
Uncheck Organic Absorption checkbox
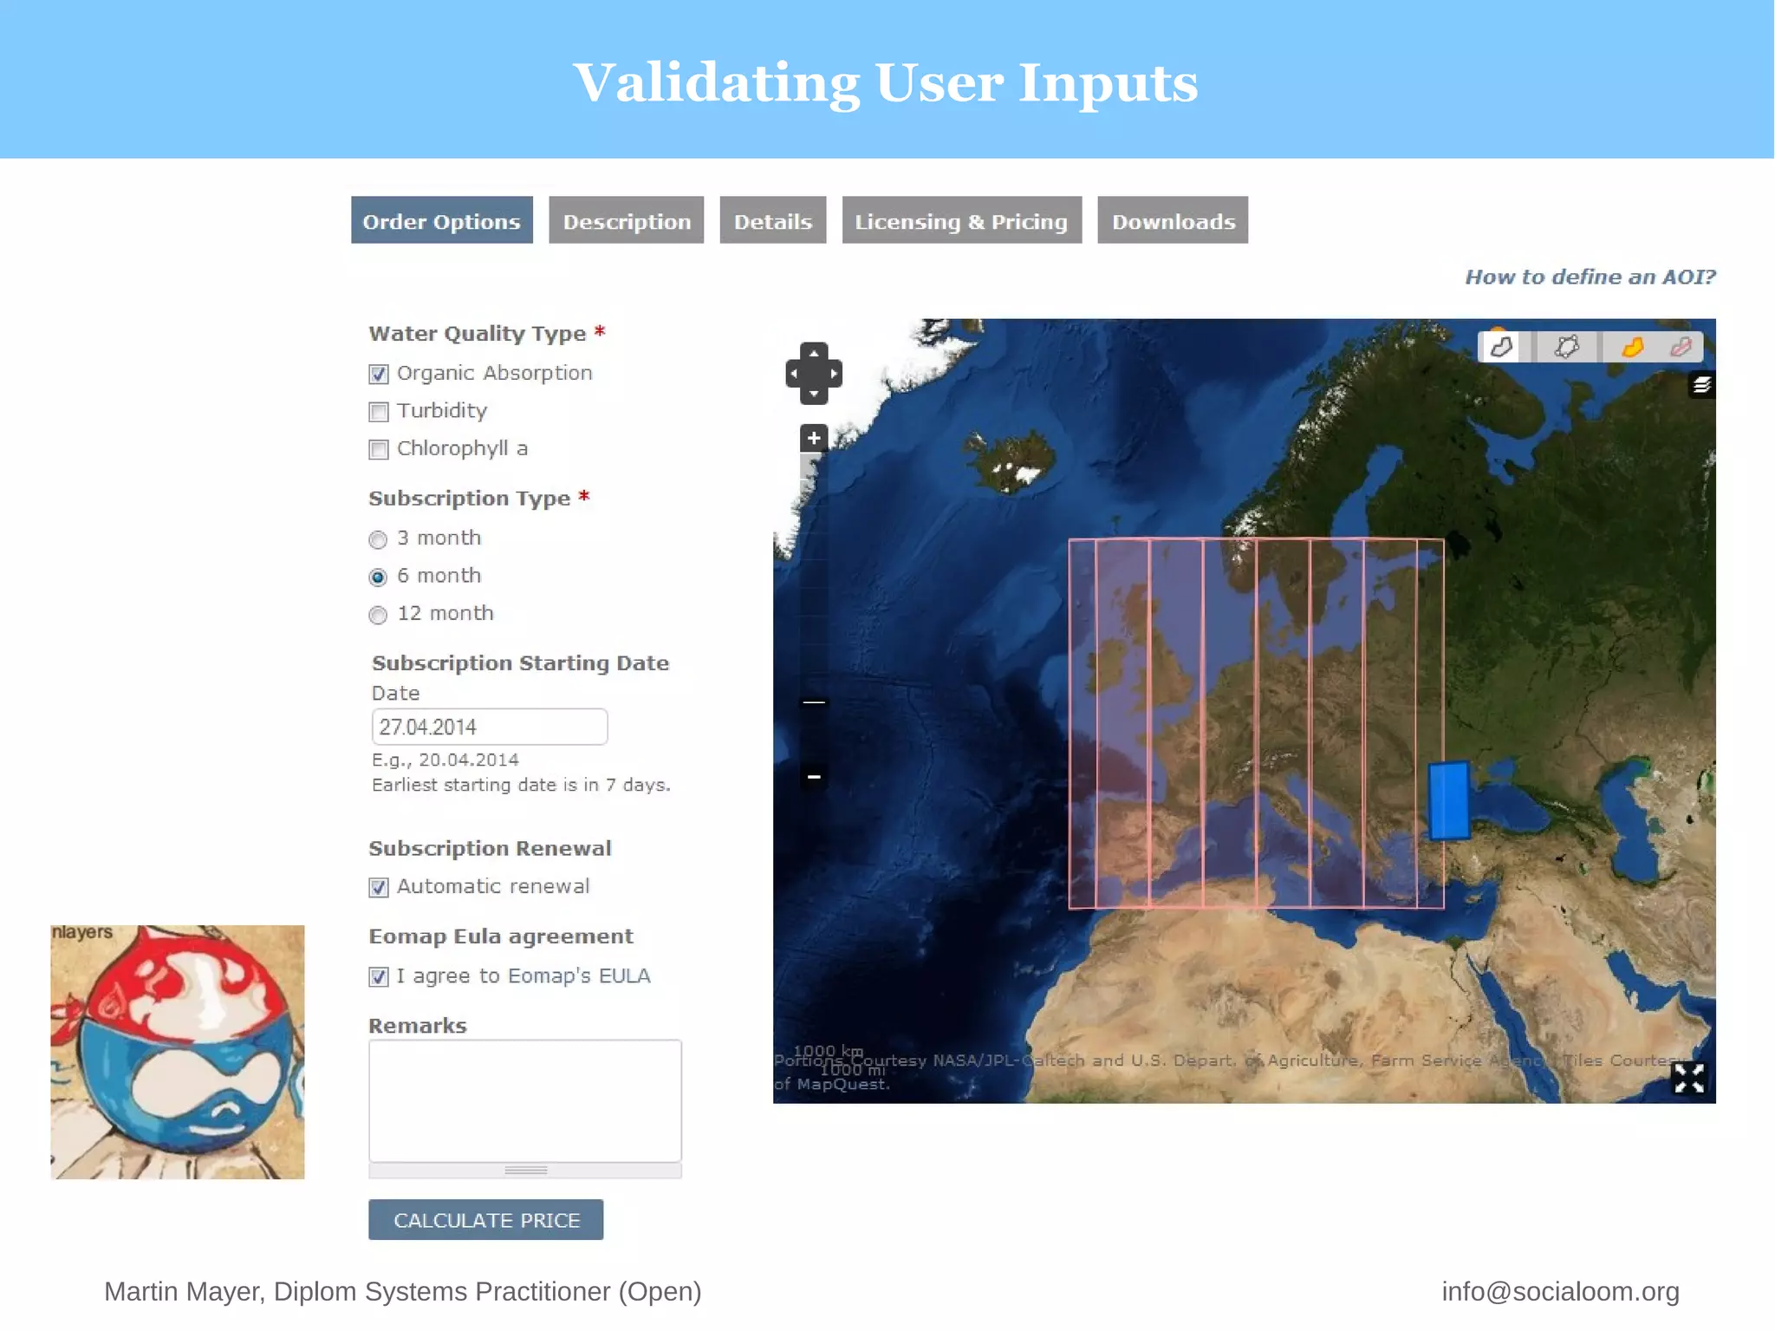379,374
